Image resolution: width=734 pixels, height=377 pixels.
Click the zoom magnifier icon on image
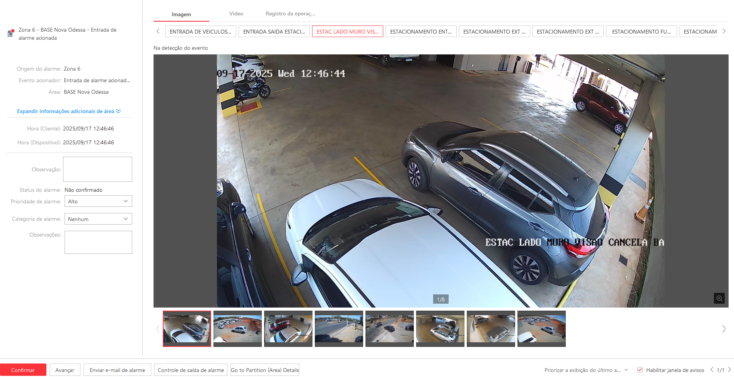[x=719, y=298]
